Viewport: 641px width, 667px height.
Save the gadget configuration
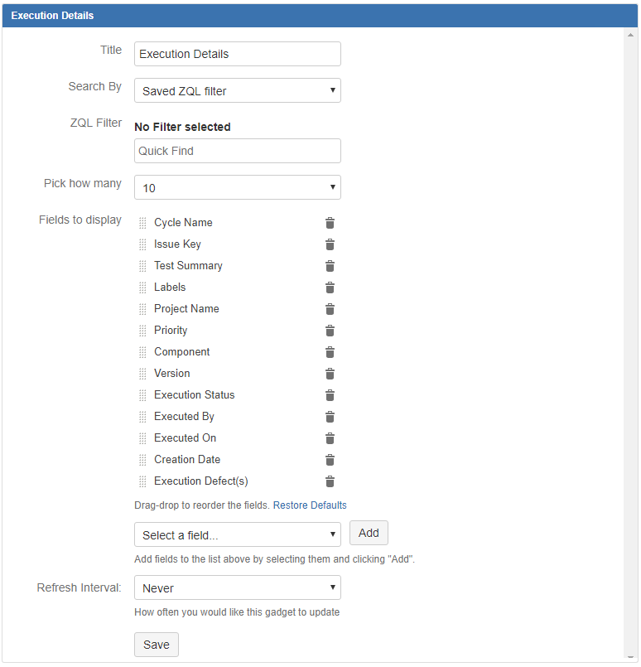[x=156, y=644]
